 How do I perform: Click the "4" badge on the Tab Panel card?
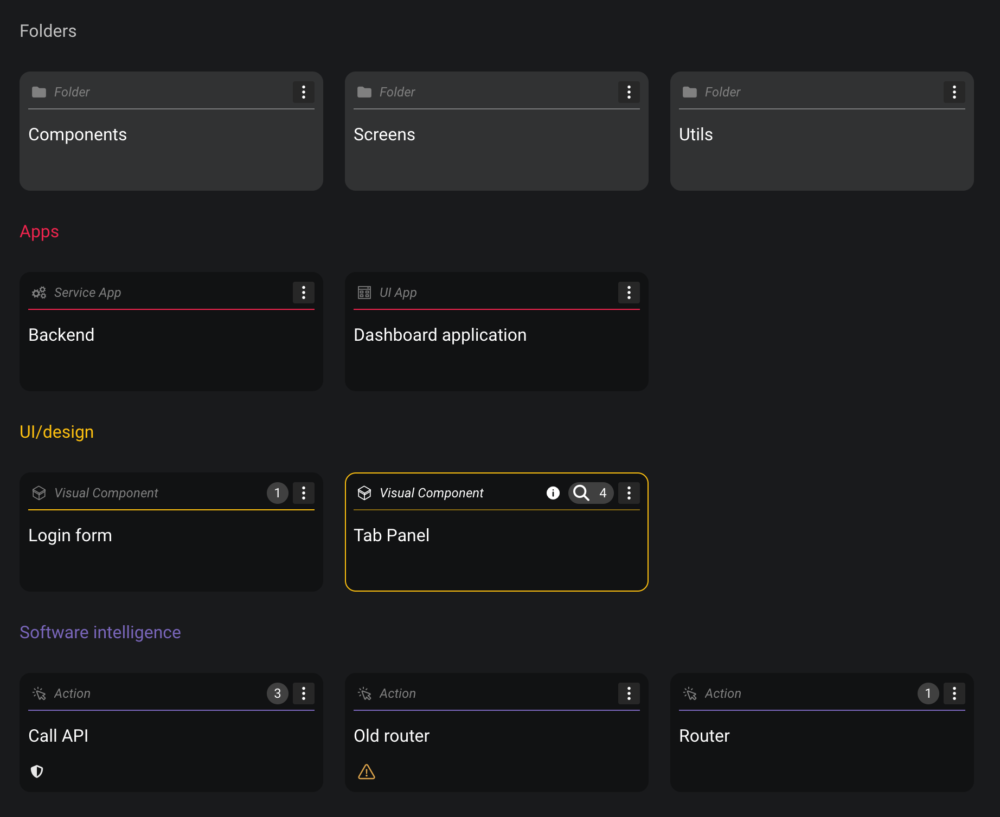(x=603, y=493)
